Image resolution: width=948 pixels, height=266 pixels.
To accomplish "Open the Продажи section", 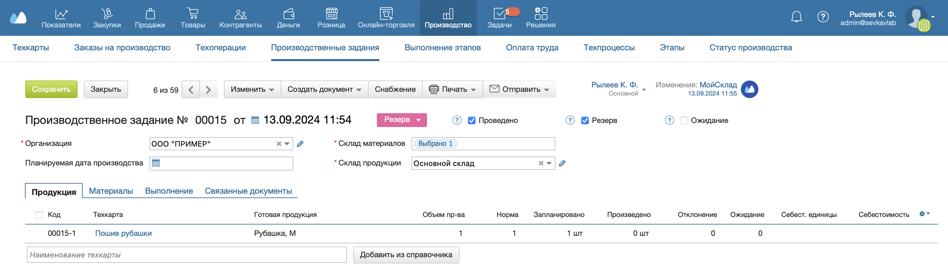I will click(150, 18).
